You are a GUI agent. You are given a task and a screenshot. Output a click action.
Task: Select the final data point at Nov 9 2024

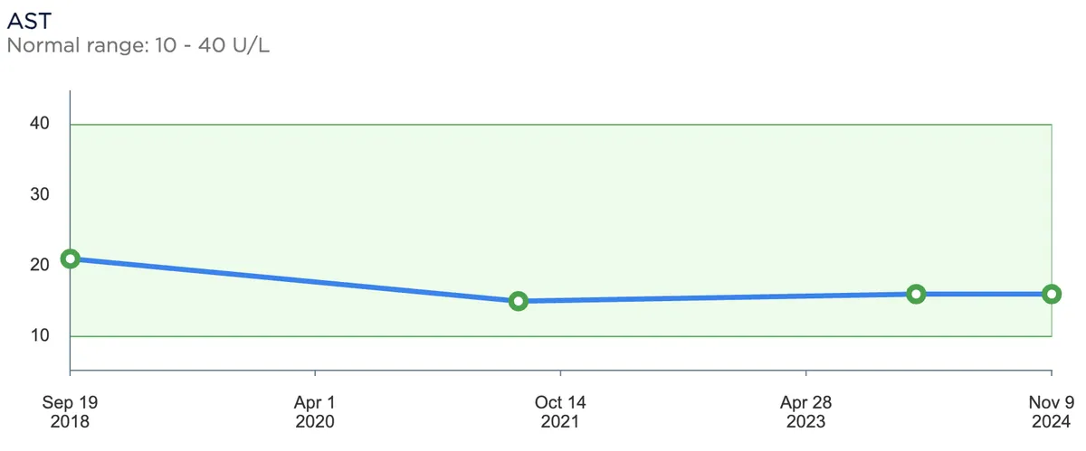click(x=1051, y=294)
